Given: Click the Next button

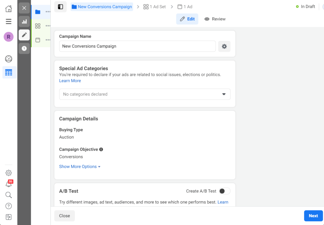Looking at the screenshot, I should click(x=313, y=216).
